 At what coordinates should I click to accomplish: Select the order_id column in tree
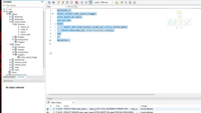coord(24,30)
